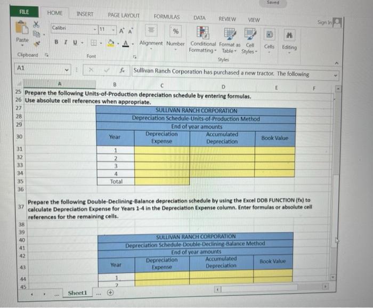The image size is (373, 308).
Task: Increase font size with large A
Action: pos(121,31)
